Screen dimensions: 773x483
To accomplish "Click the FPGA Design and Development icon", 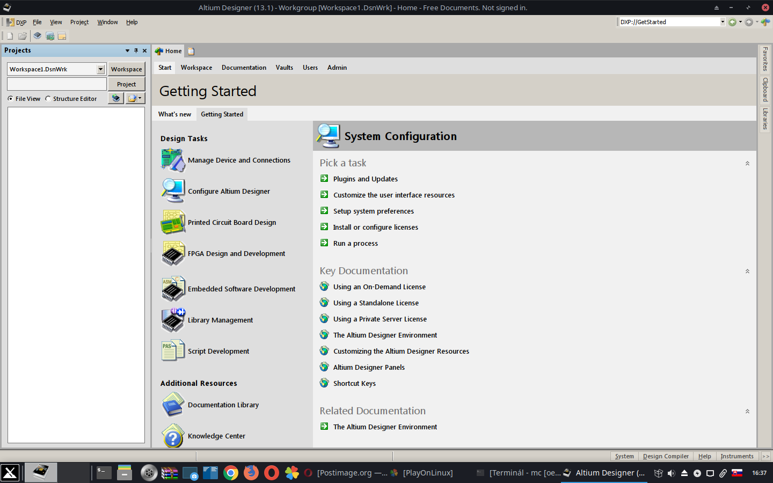I will coord(173,253).
